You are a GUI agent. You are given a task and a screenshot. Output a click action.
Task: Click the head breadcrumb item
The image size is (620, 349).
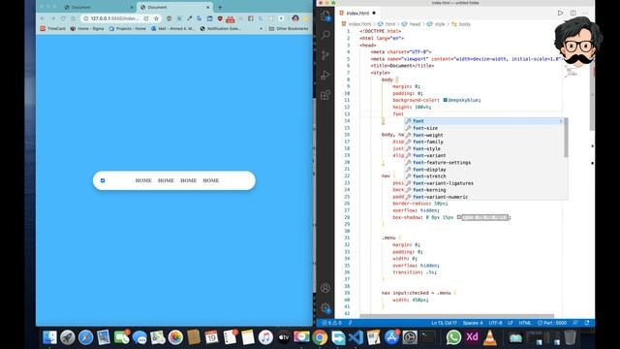pos(411,24)
